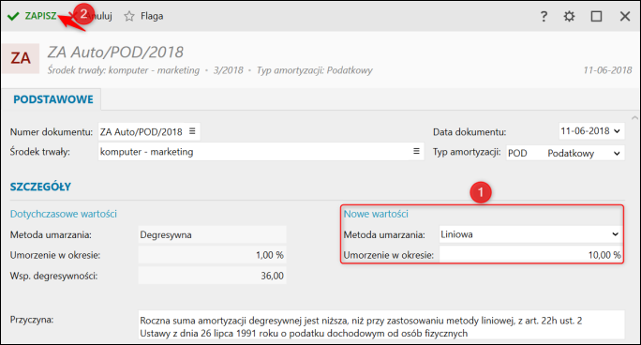Switch to the PODSTAWOWE tab

pyautogui.click(x=53, y=99)
